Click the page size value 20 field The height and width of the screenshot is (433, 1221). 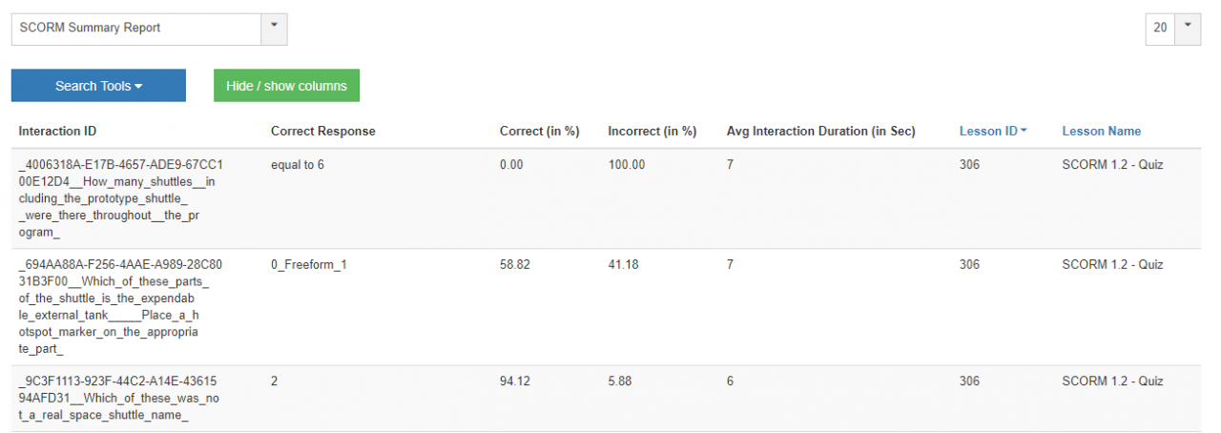(1160, 29)
